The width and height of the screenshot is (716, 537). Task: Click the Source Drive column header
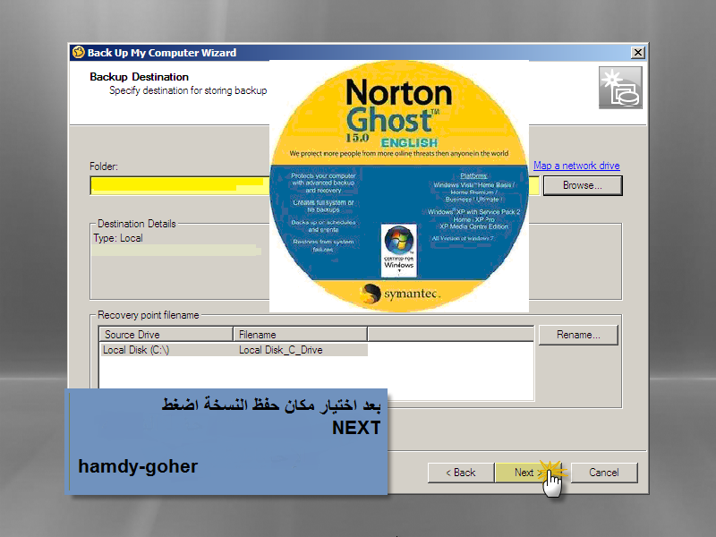(166, 335)
